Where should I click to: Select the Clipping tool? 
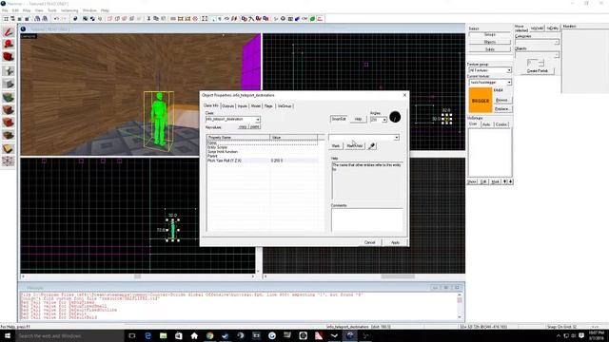[x=9, y=148]
